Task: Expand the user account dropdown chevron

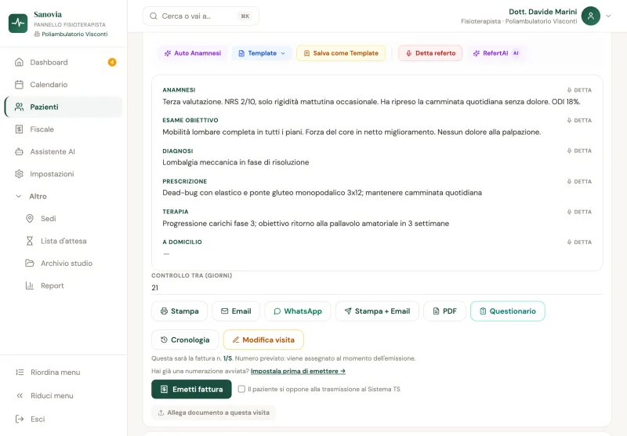Action: click(x=608, y=16)
